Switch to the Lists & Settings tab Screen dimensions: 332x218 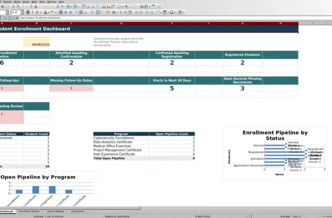click(x=55, y=211)
